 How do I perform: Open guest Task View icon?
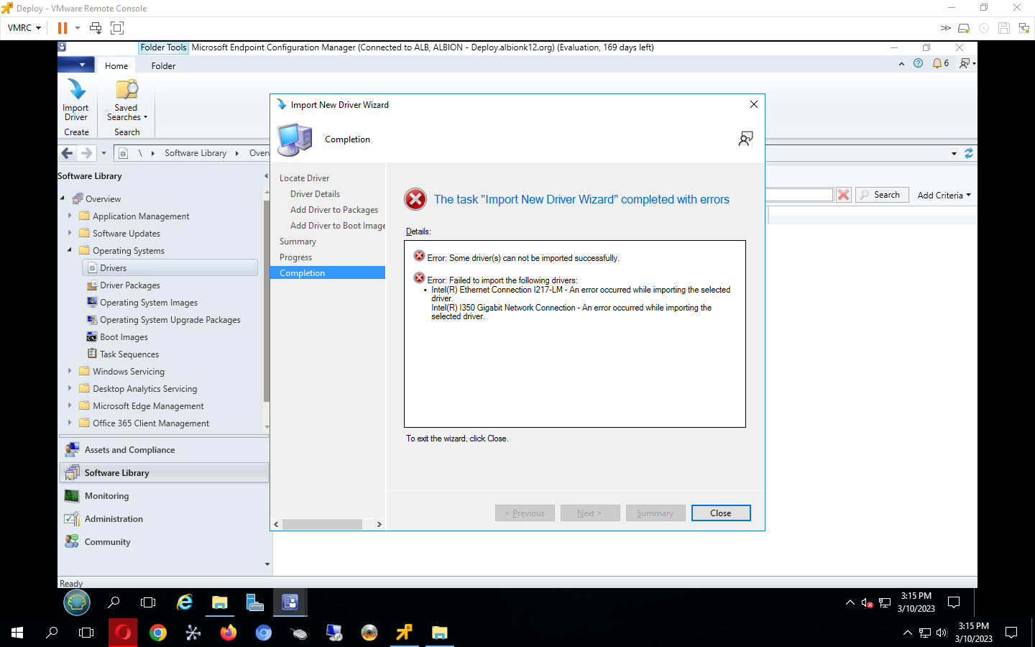(148, 602)
